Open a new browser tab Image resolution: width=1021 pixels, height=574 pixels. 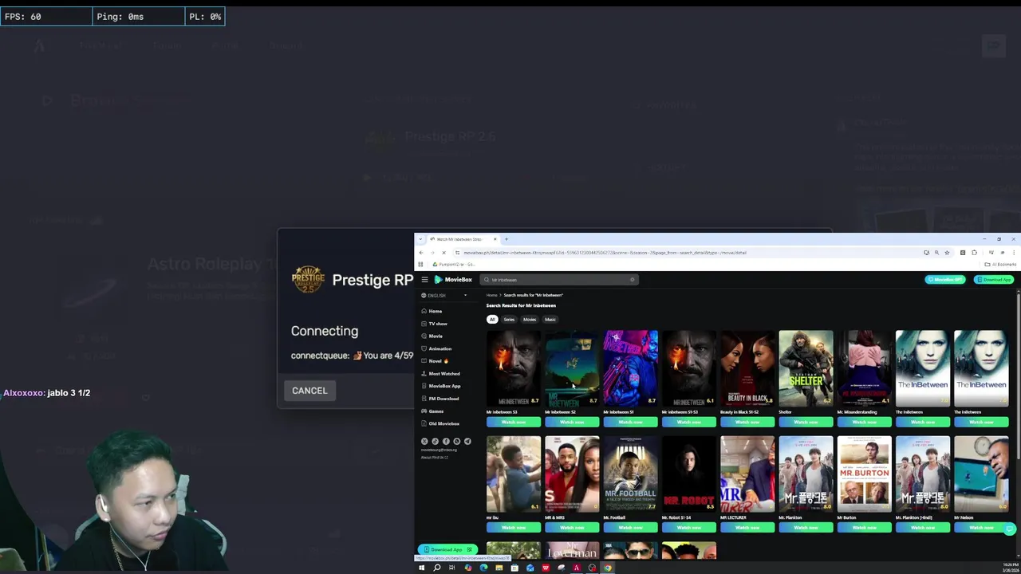tap(506, 239)
